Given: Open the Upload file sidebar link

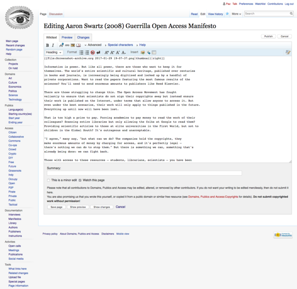Looking at the screenshot, I should tap(14, 277).
